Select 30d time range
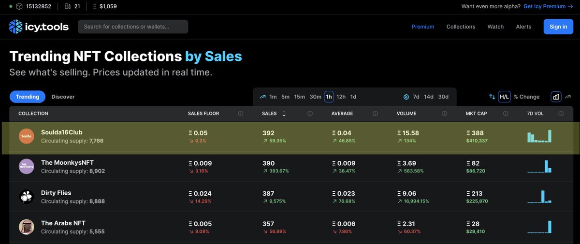 tap(443, 97)
